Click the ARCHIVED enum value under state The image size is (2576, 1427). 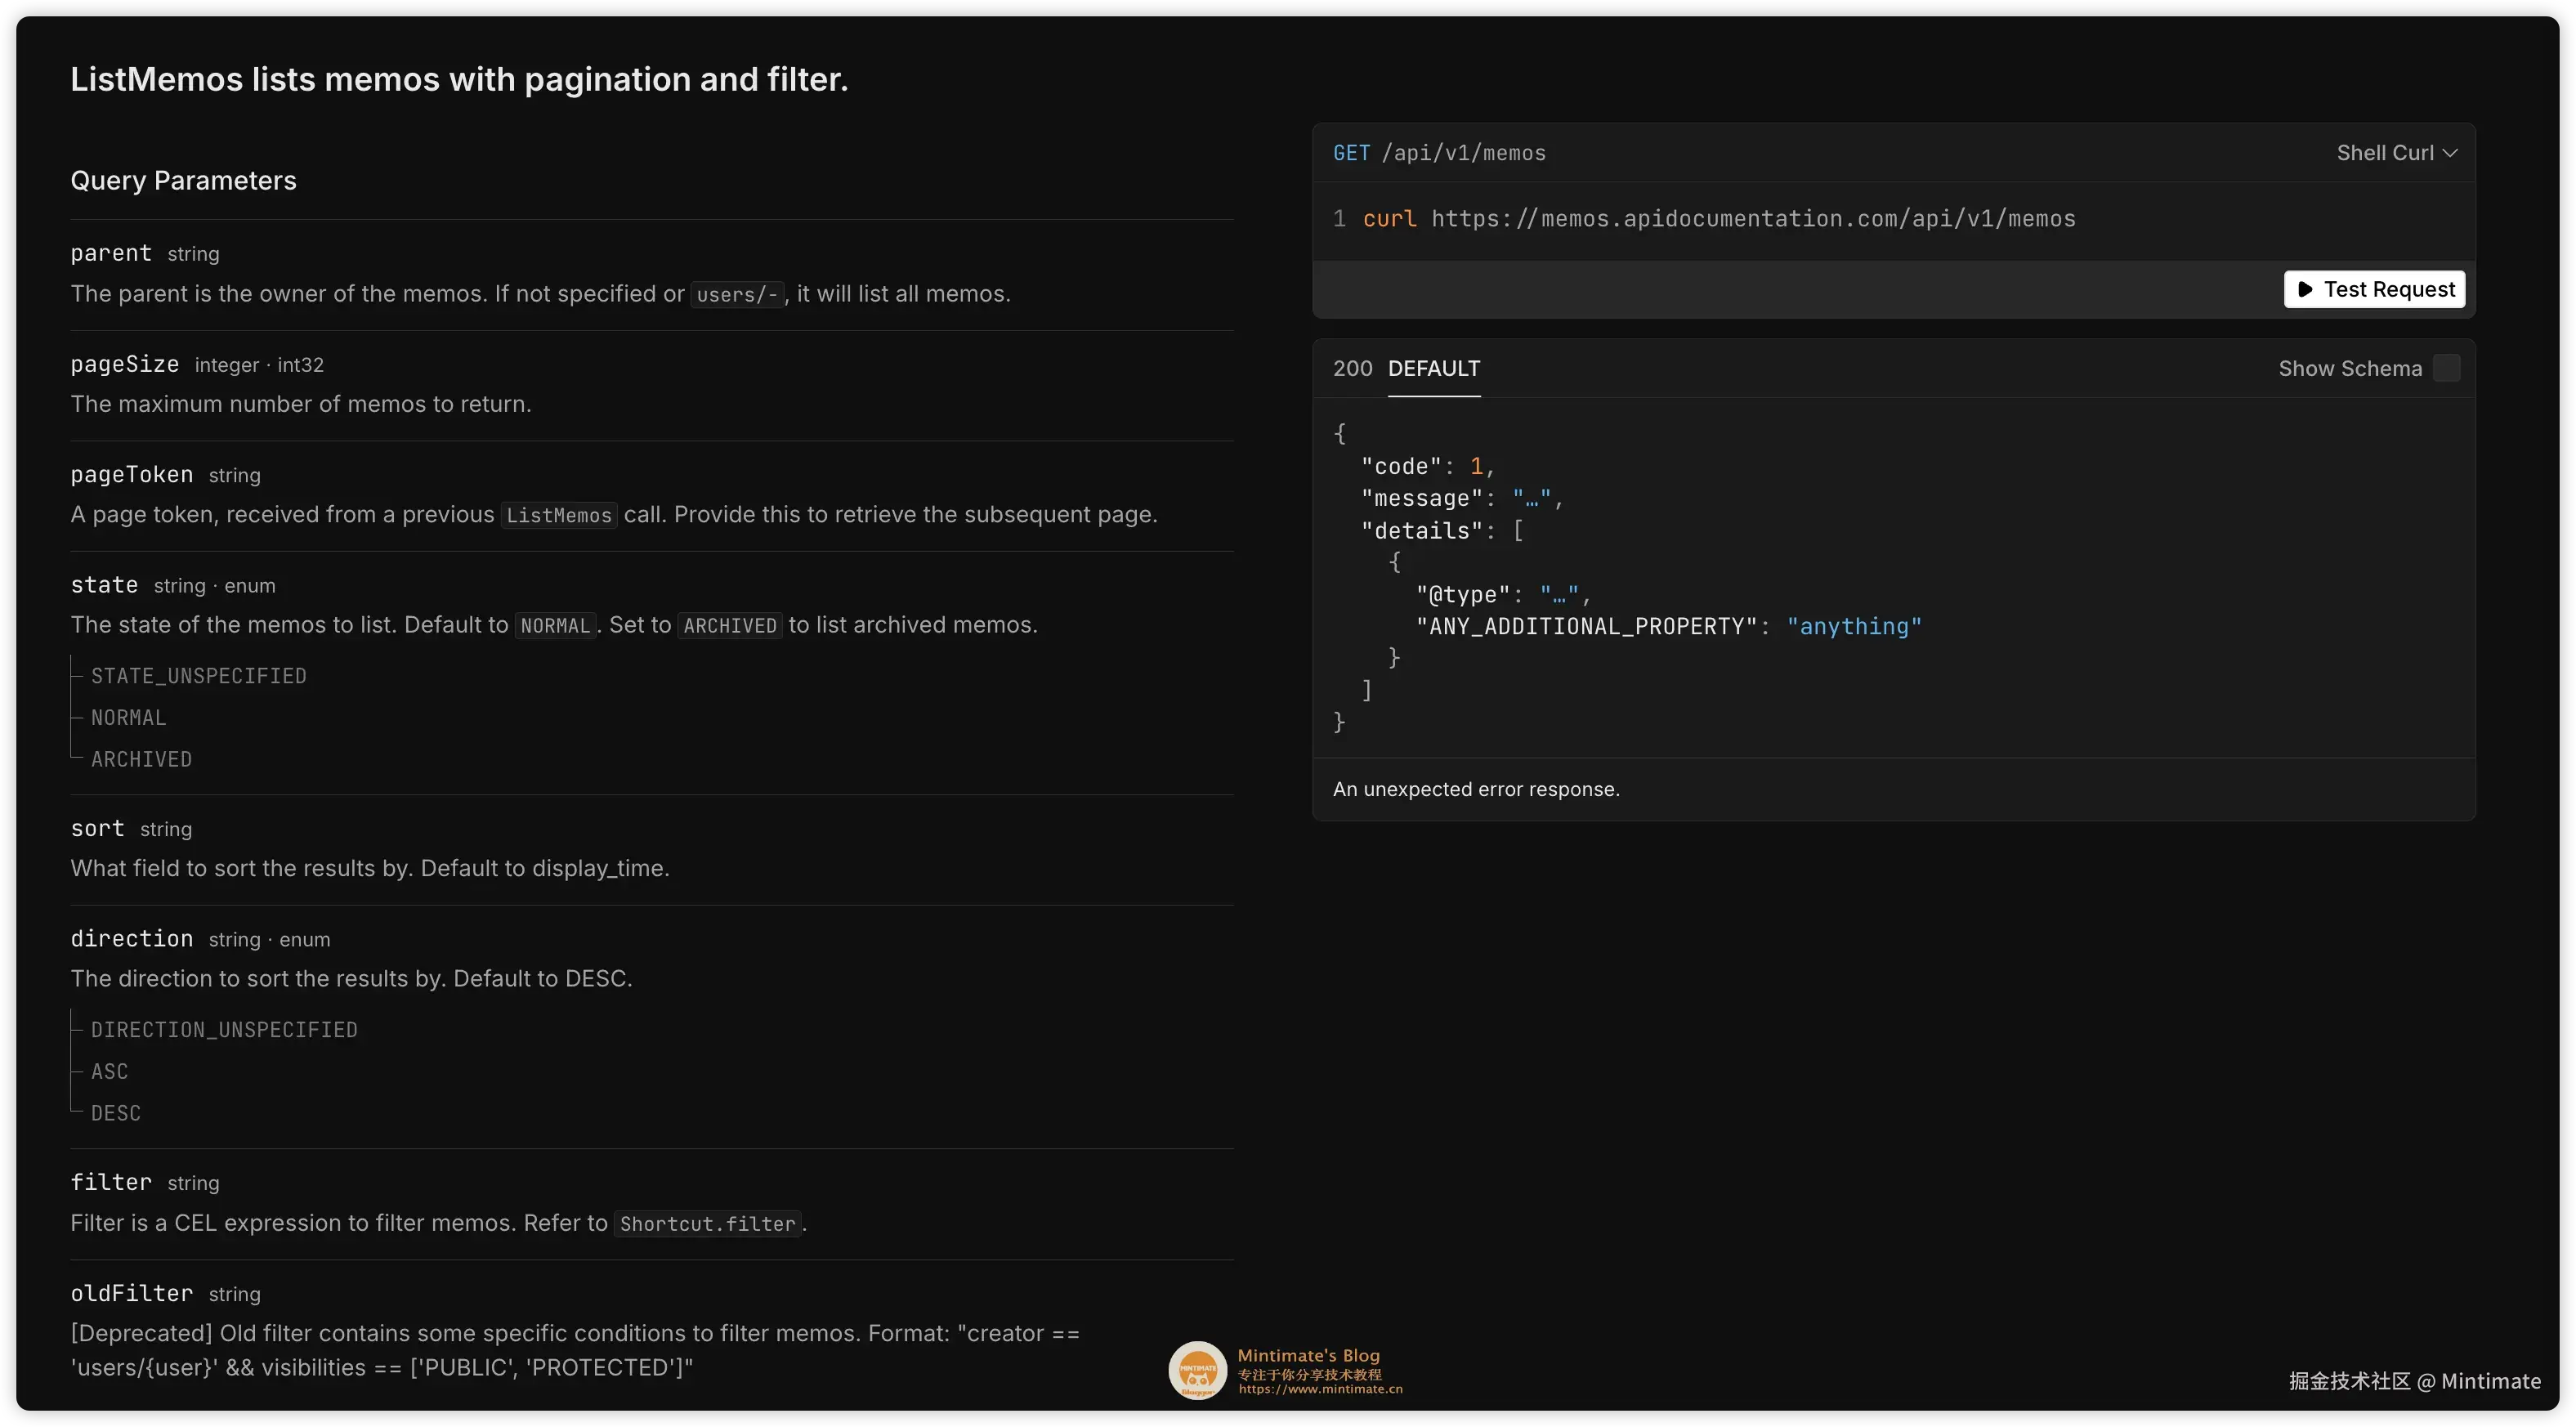pyautogui.click(x=141, y=759)
